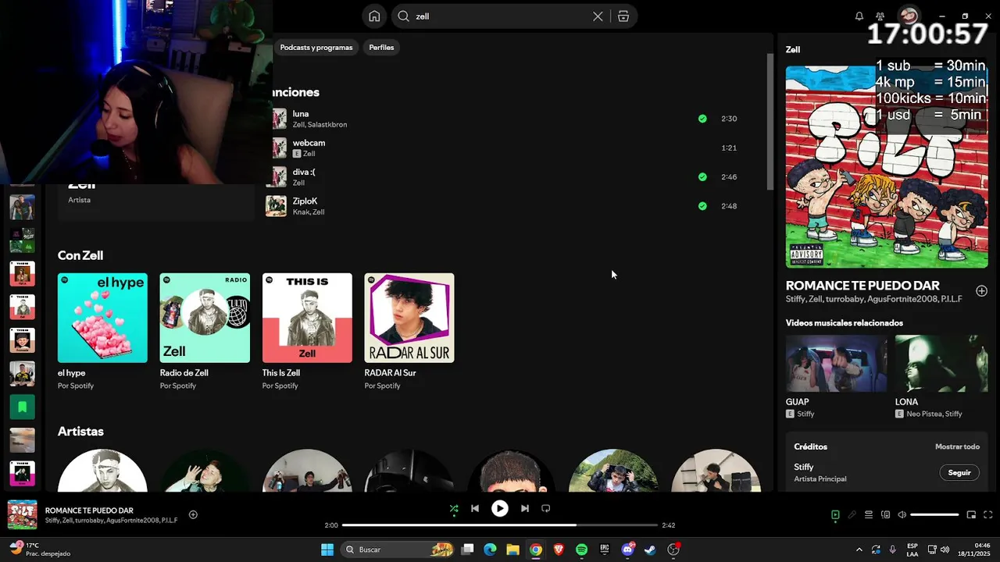Open 'Radio de Zell' playlist card
Screen dimensions: 1000x562
pos(205,332)
